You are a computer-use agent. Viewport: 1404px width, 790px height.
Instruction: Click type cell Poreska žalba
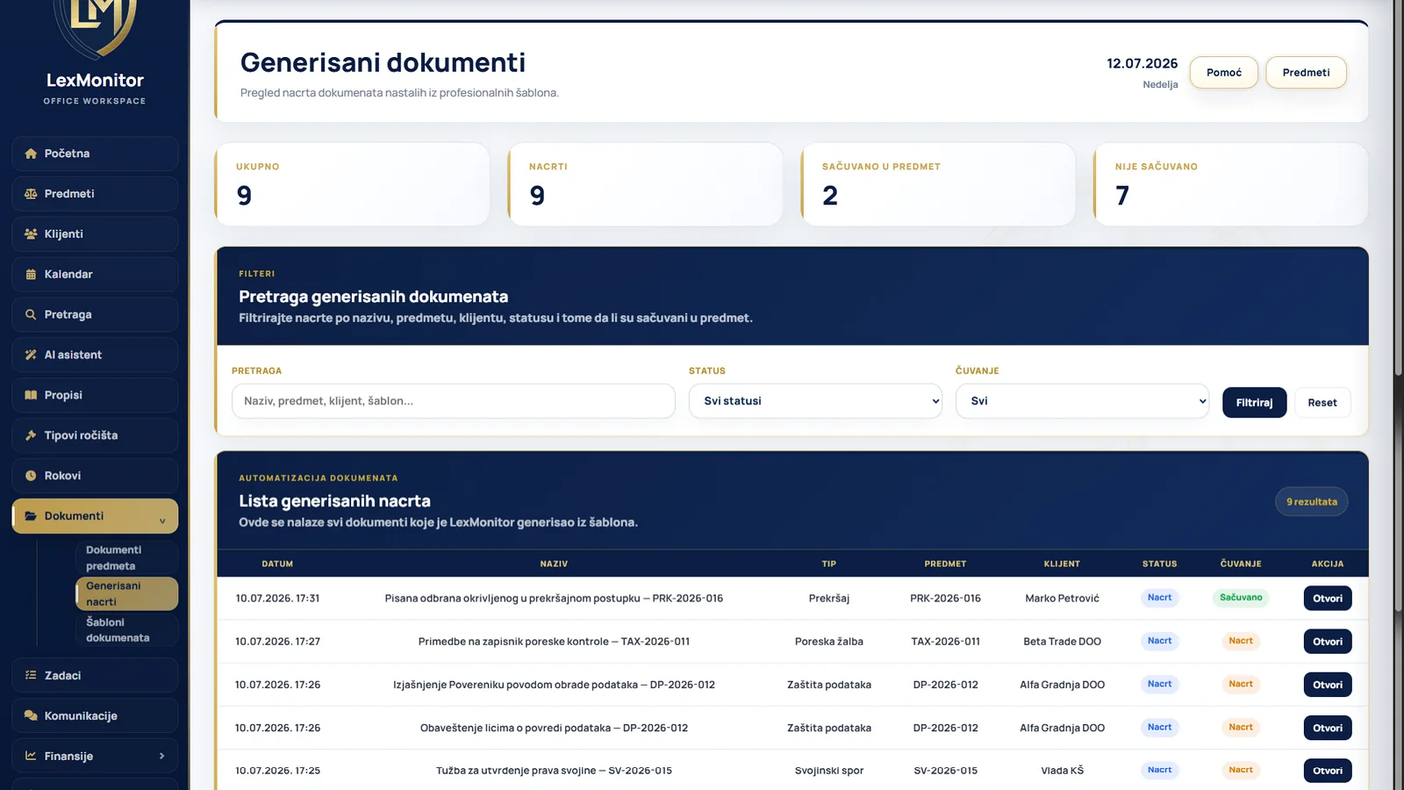coord(828,642)
